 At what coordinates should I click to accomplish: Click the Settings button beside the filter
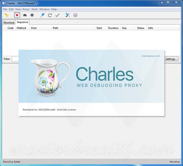tap(171, 59)
